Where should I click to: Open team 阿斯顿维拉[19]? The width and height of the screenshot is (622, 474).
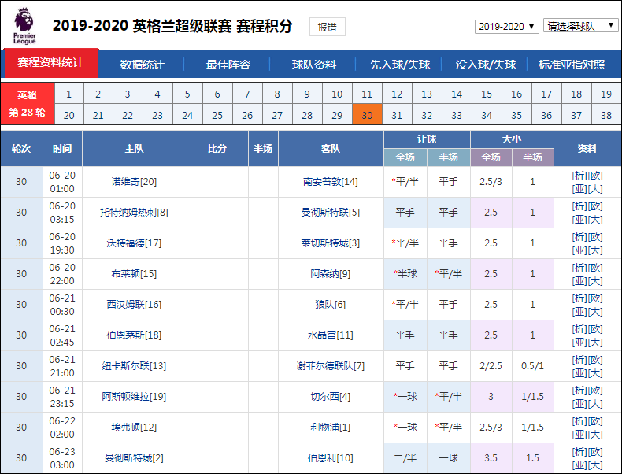coord(134,396)
